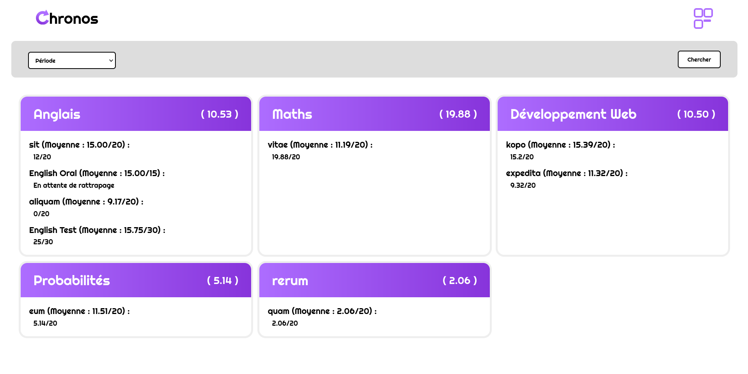Select the Anglais subject header
Screen dimensions: 748x374
pyautogui.click(x=57, y=114)
